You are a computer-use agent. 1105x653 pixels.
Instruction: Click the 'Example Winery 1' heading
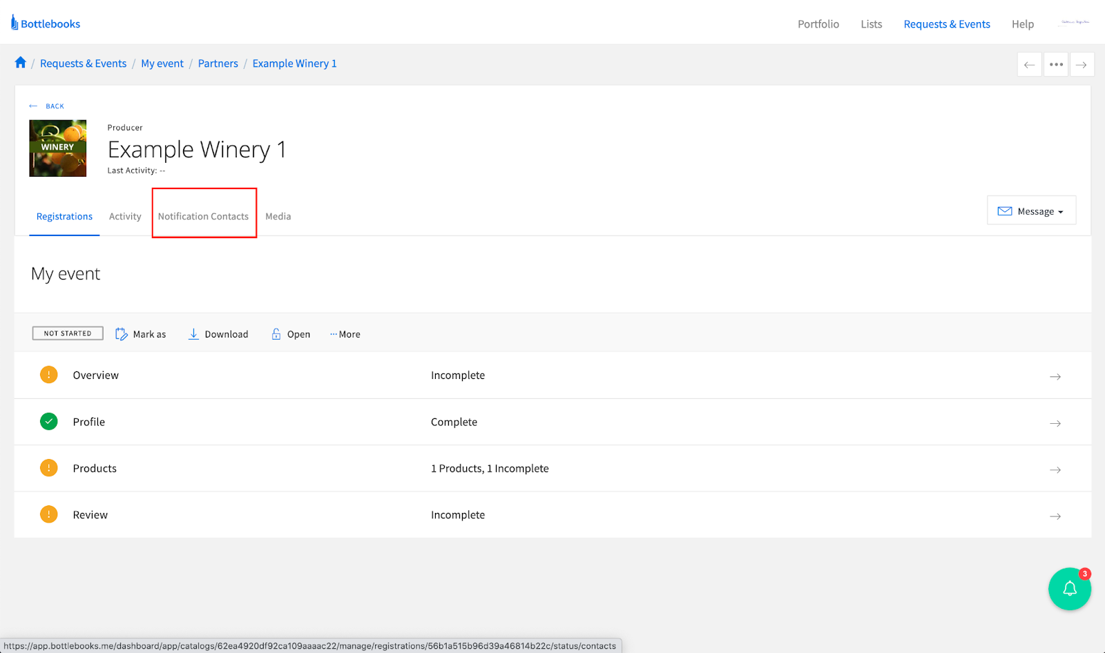click(x=197, y=150)
